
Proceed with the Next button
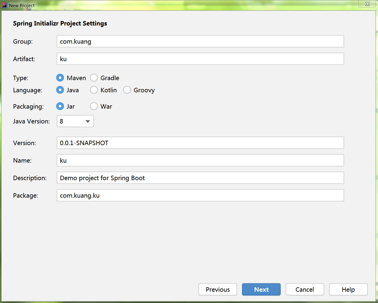tap(261, 289)
